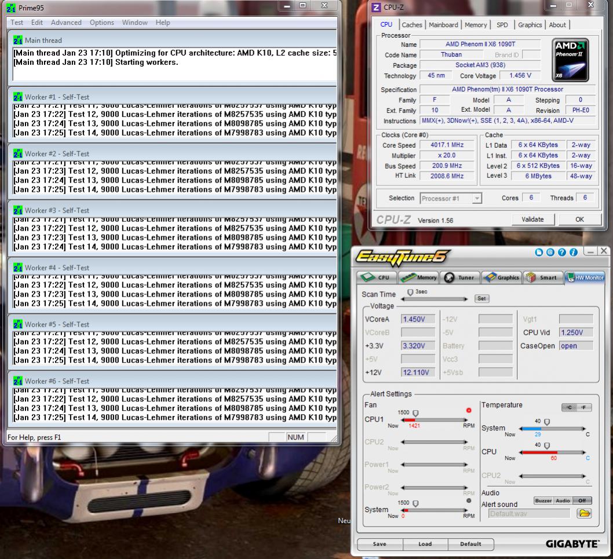This screenshot has width=613, height=559.
Task: Switch to the SPD tab in CPU-Z
Action: [502, 25]
